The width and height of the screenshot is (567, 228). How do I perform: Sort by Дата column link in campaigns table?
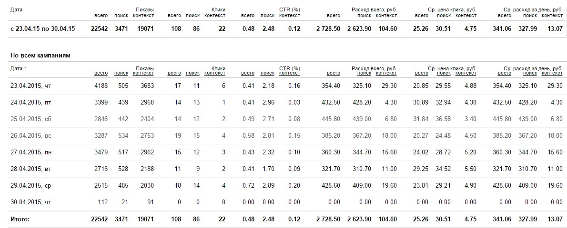[x=16, y=69]
